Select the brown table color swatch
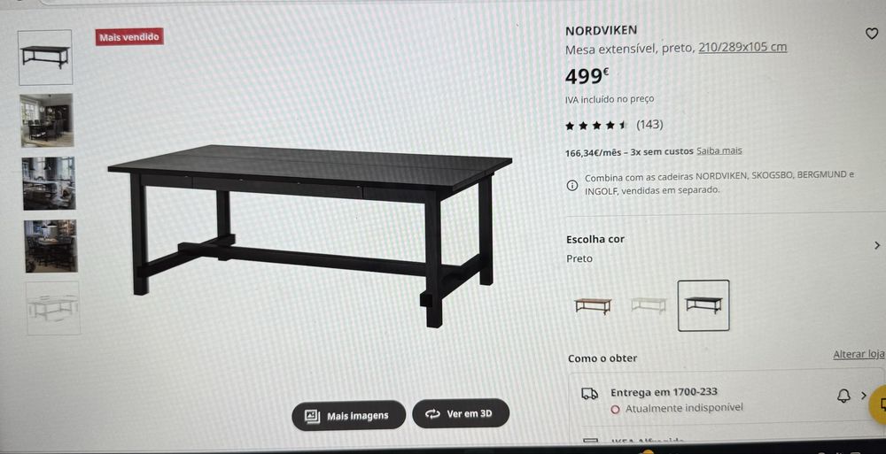Image resolution: width=886 pixels, height=454 pixels. pos(593,305)
